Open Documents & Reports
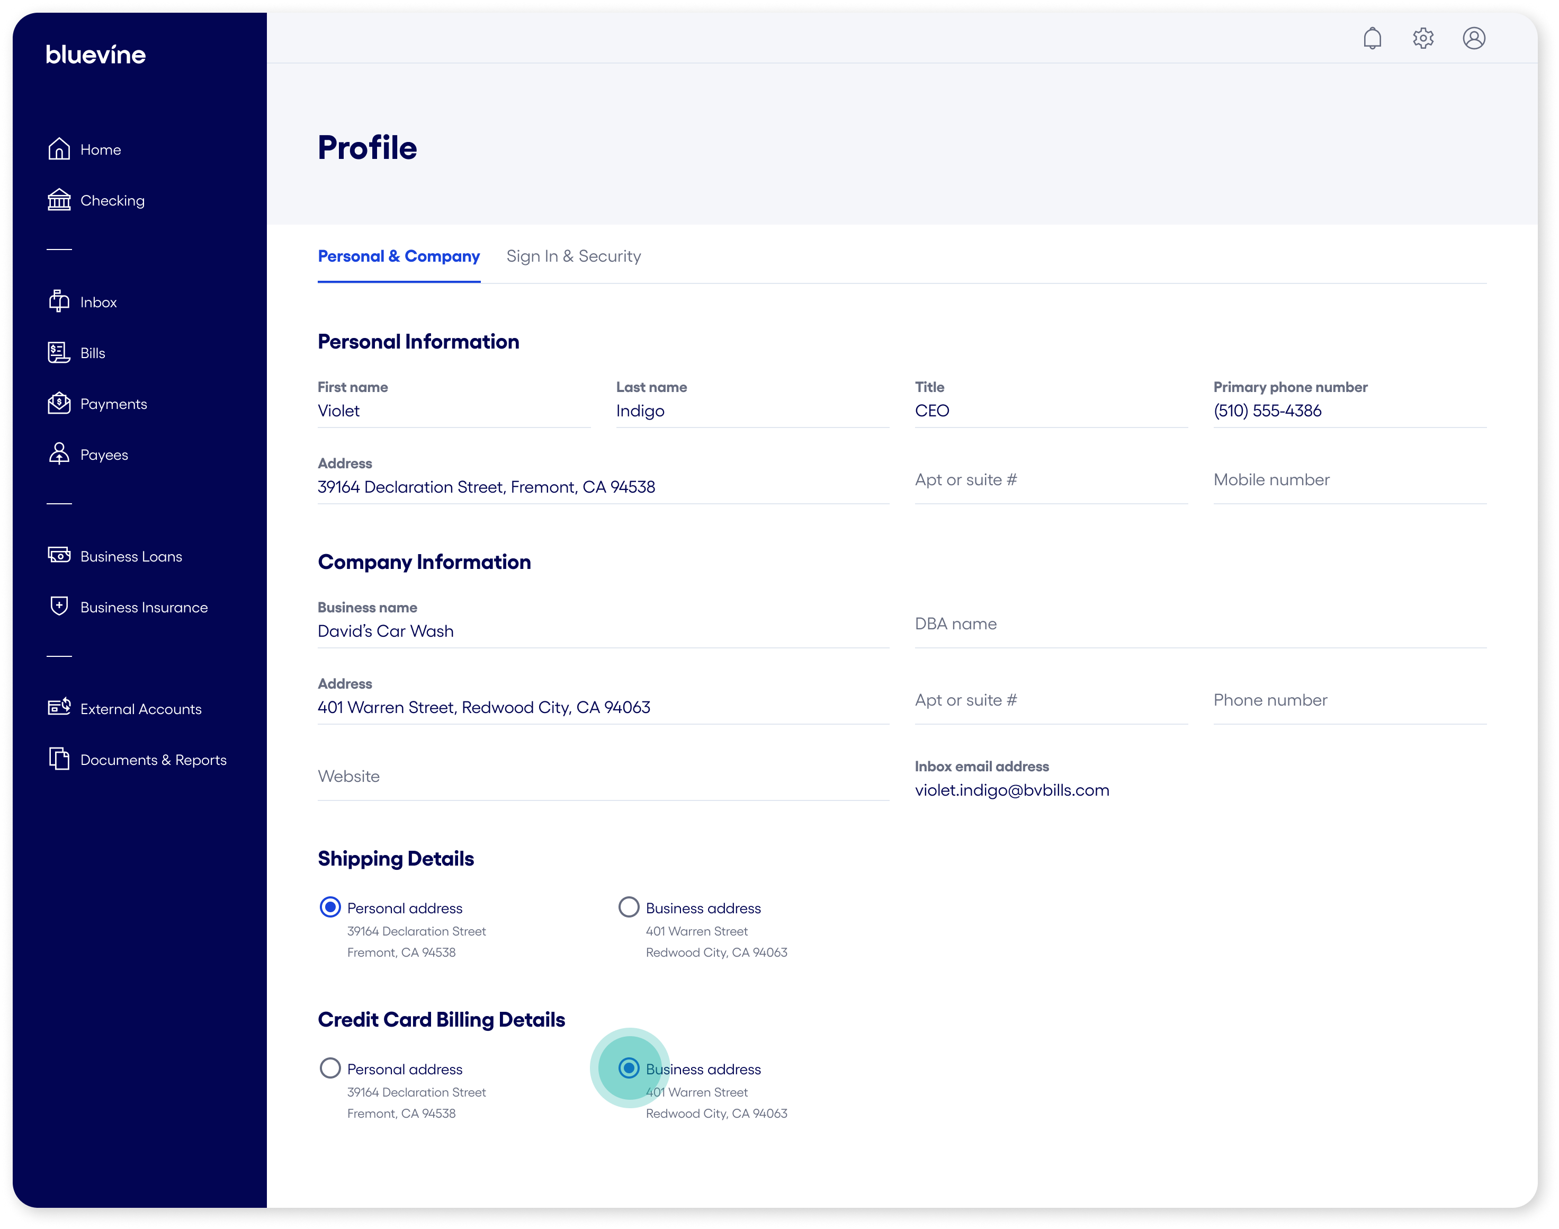The width and height of the screenshot is (1559, 1229). 60,759
